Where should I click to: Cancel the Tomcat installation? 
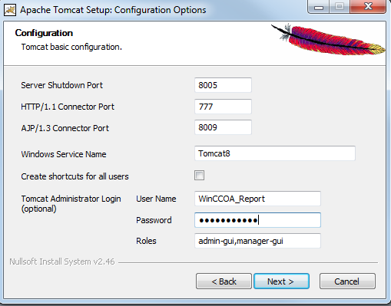347,281
